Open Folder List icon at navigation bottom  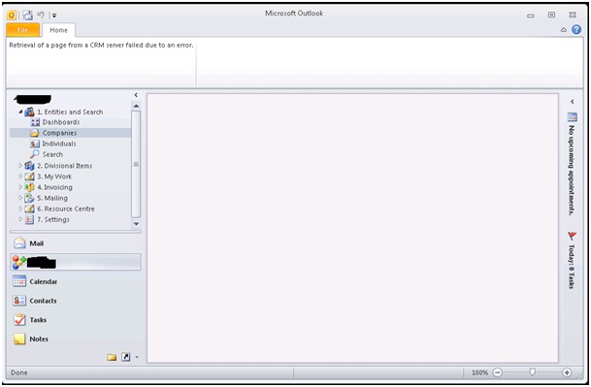pos(112,357)
